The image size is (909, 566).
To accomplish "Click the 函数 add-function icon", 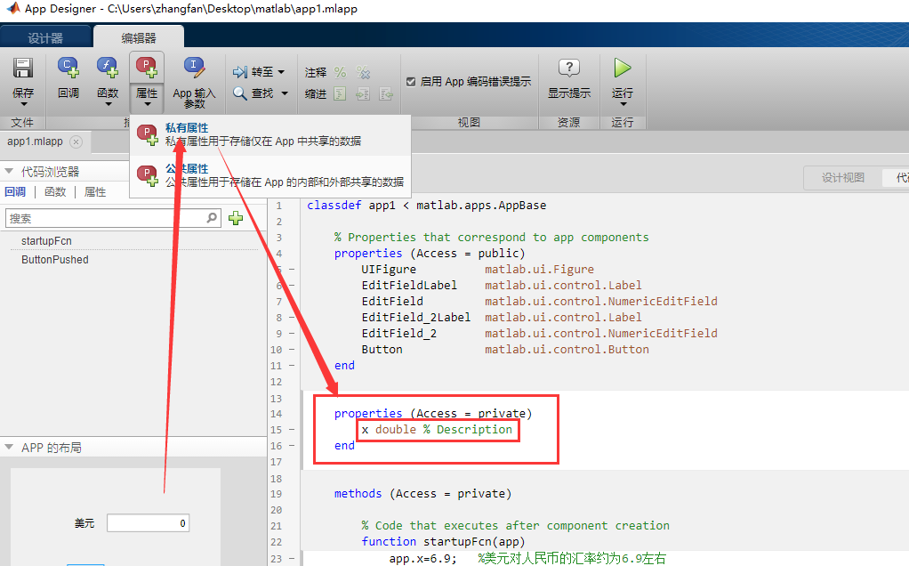I will coord(108,68).
